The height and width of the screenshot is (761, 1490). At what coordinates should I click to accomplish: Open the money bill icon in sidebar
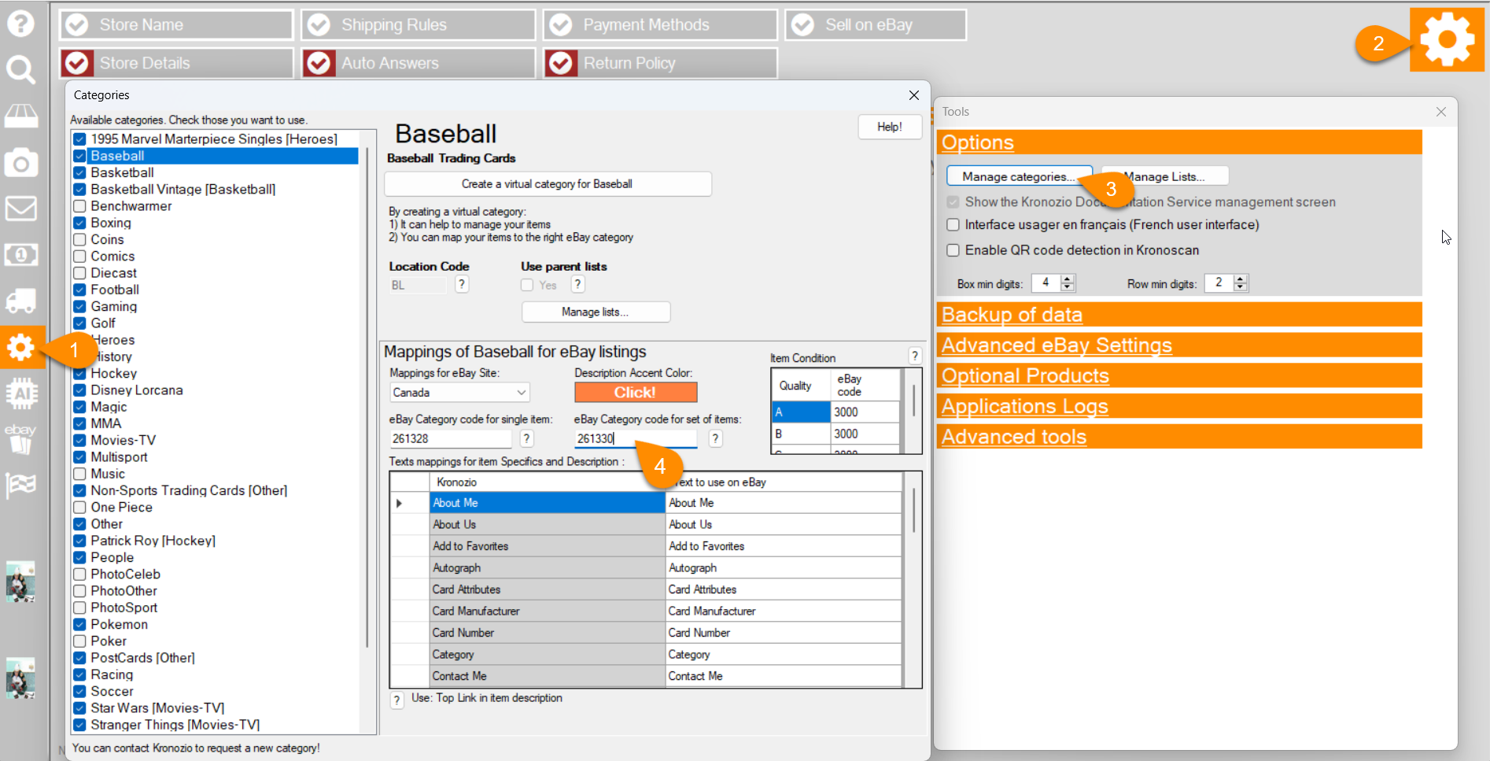[20, 254]
